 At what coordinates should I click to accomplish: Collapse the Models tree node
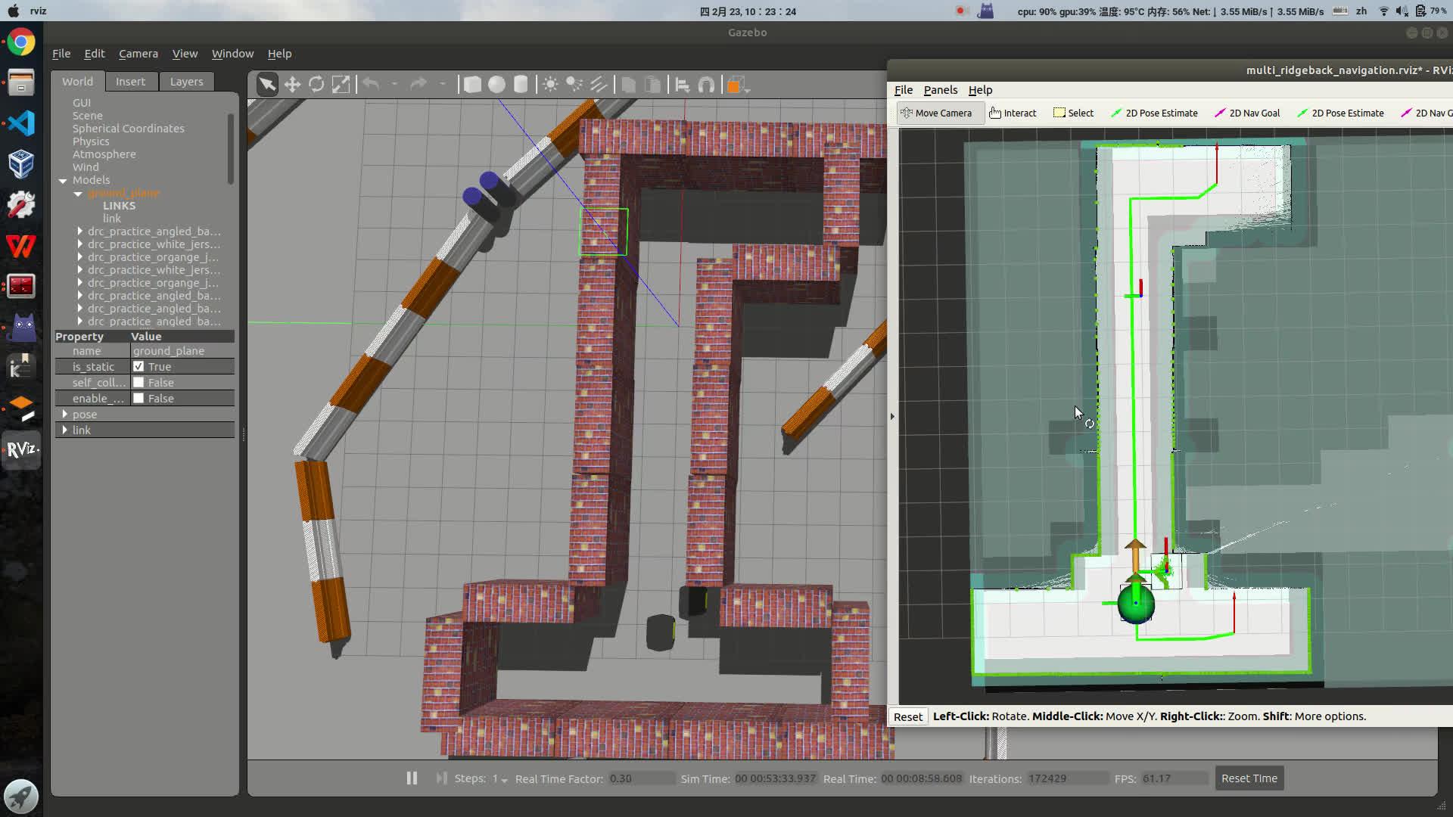click(x=63, y=180)
